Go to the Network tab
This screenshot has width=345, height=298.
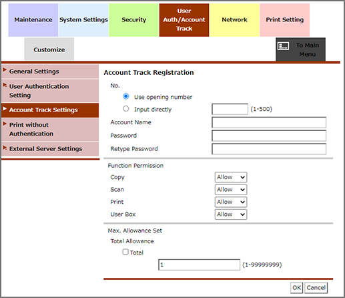[234, 20]
